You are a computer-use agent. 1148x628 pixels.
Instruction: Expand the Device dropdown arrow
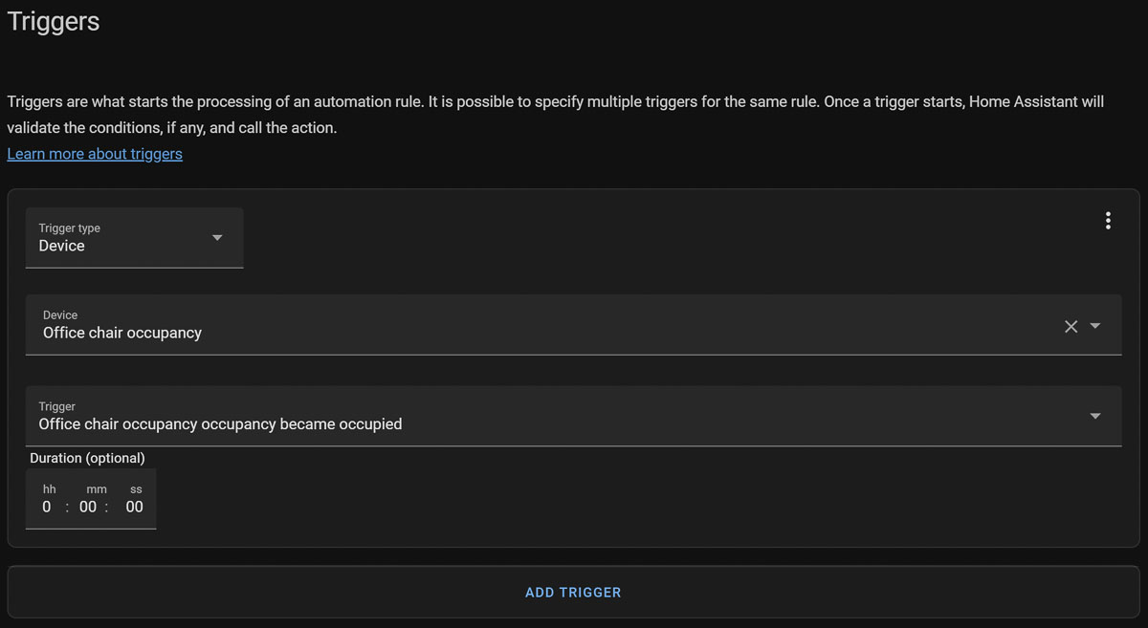point(1095,326)
